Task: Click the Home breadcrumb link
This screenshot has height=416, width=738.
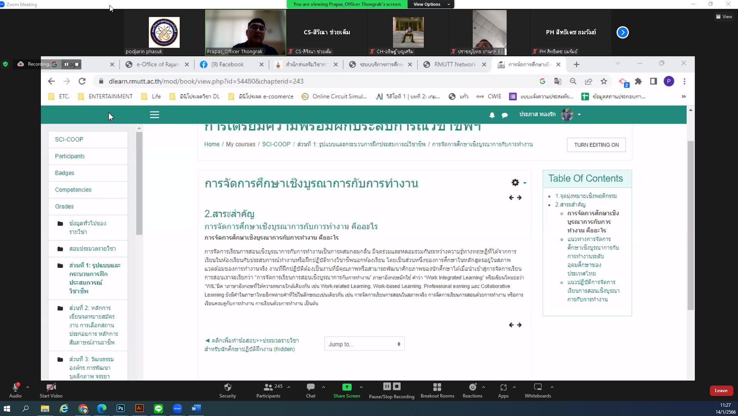Action: pyautogui.click(x=212, y=144)
